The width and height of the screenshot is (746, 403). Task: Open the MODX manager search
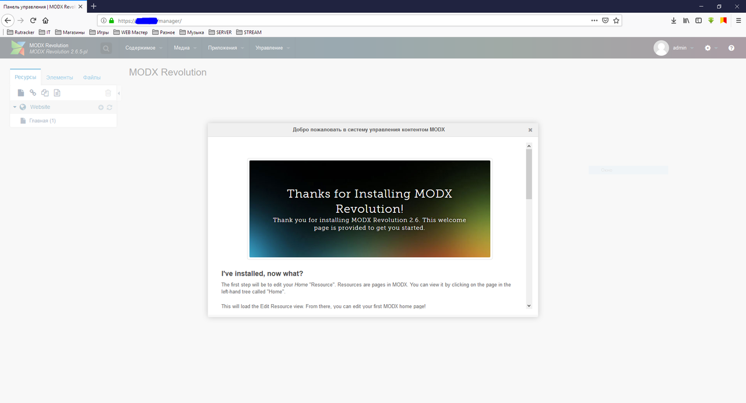(x=106, y=48)
